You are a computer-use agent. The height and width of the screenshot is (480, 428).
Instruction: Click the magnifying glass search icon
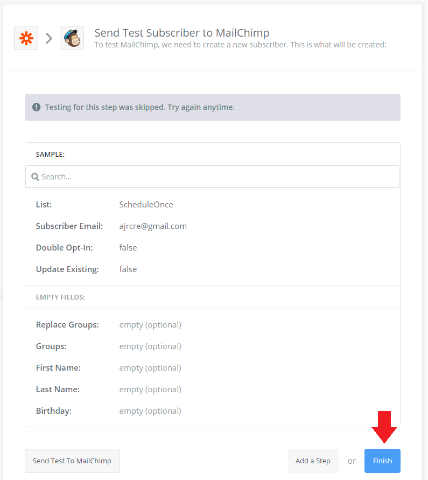[35, 177]
